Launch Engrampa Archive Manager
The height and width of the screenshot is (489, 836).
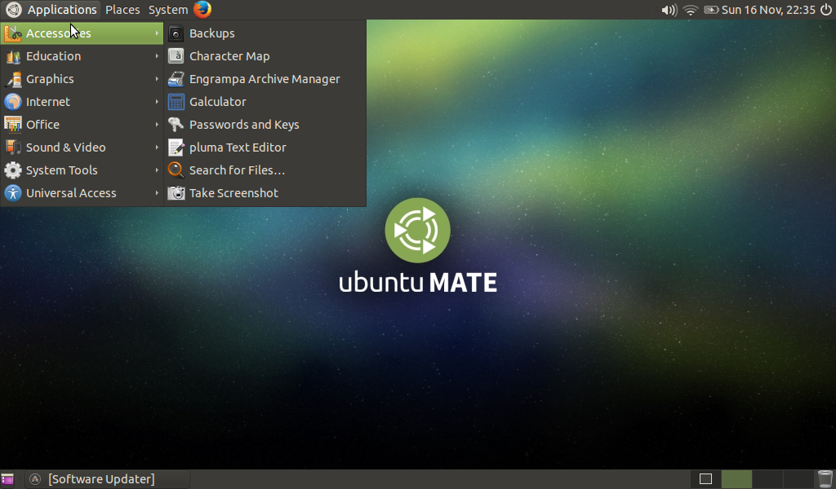[265, 79]
